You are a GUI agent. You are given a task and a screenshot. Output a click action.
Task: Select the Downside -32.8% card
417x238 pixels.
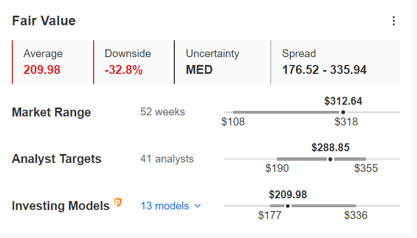131,62
